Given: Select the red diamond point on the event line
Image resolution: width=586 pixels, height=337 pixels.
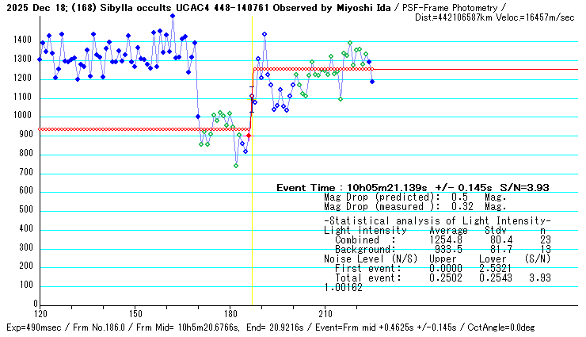Looking at the screenshot, I should pyautogui.click(x=249, y=136).
